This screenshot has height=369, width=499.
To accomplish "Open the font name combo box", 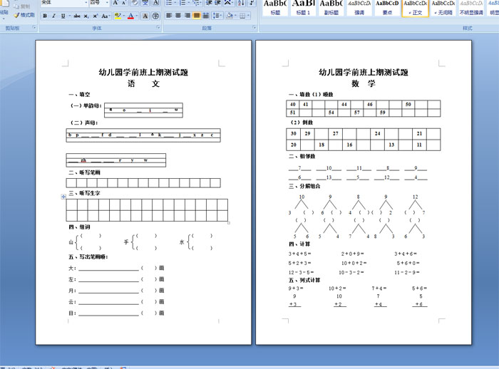I will coord(65,3).
